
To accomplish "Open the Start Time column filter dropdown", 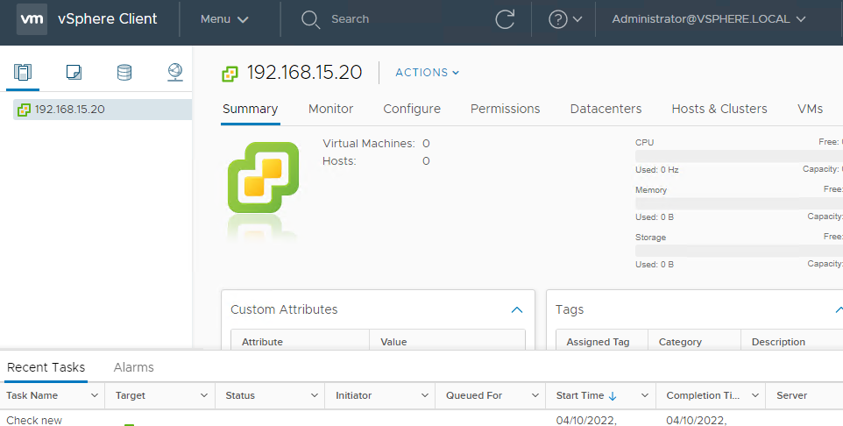I will coord(645,395).
